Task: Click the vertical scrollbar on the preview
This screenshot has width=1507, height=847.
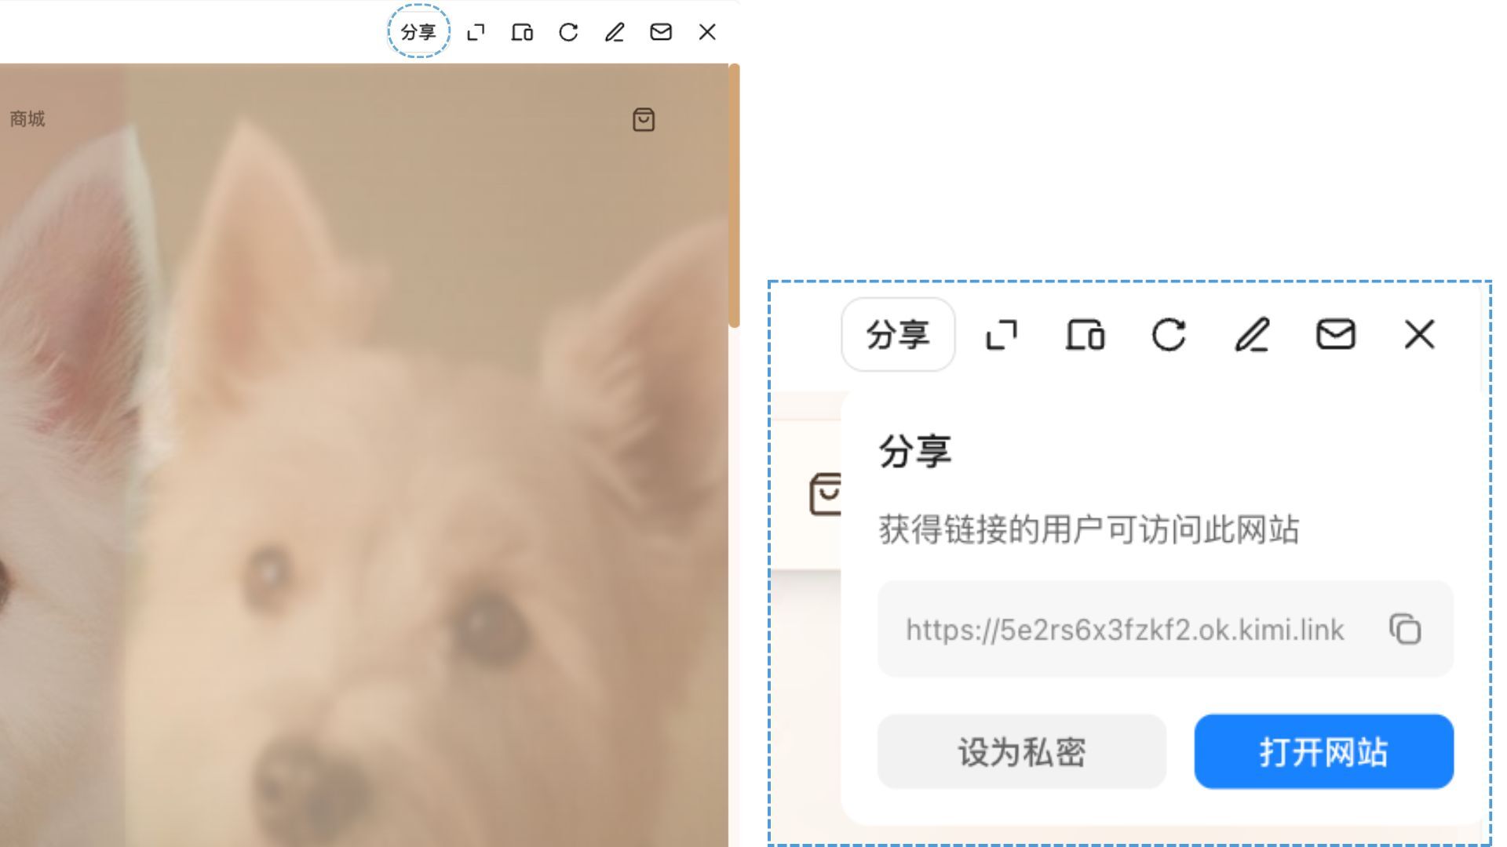Action: (736, 196)
